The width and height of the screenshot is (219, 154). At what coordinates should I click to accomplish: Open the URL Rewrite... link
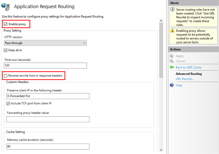pos(185,79)
